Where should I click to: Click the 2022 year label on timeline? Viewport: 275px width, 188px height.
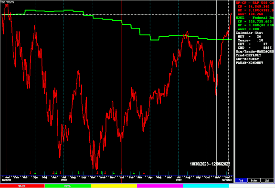(64, 180)
